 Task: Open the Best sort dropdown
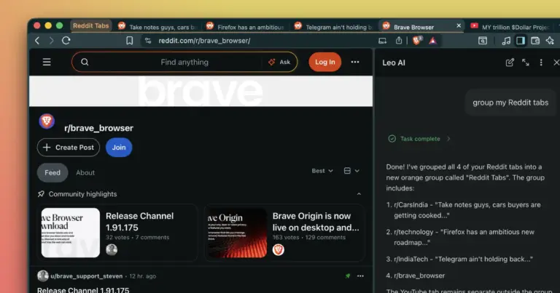(x=322, y=171)
